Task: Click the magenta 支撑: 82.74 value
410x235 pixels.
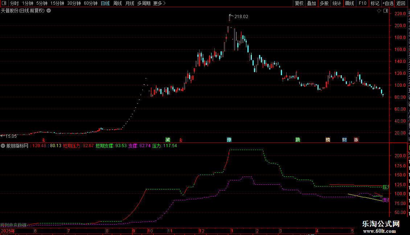Action: (x=139, y=146)
